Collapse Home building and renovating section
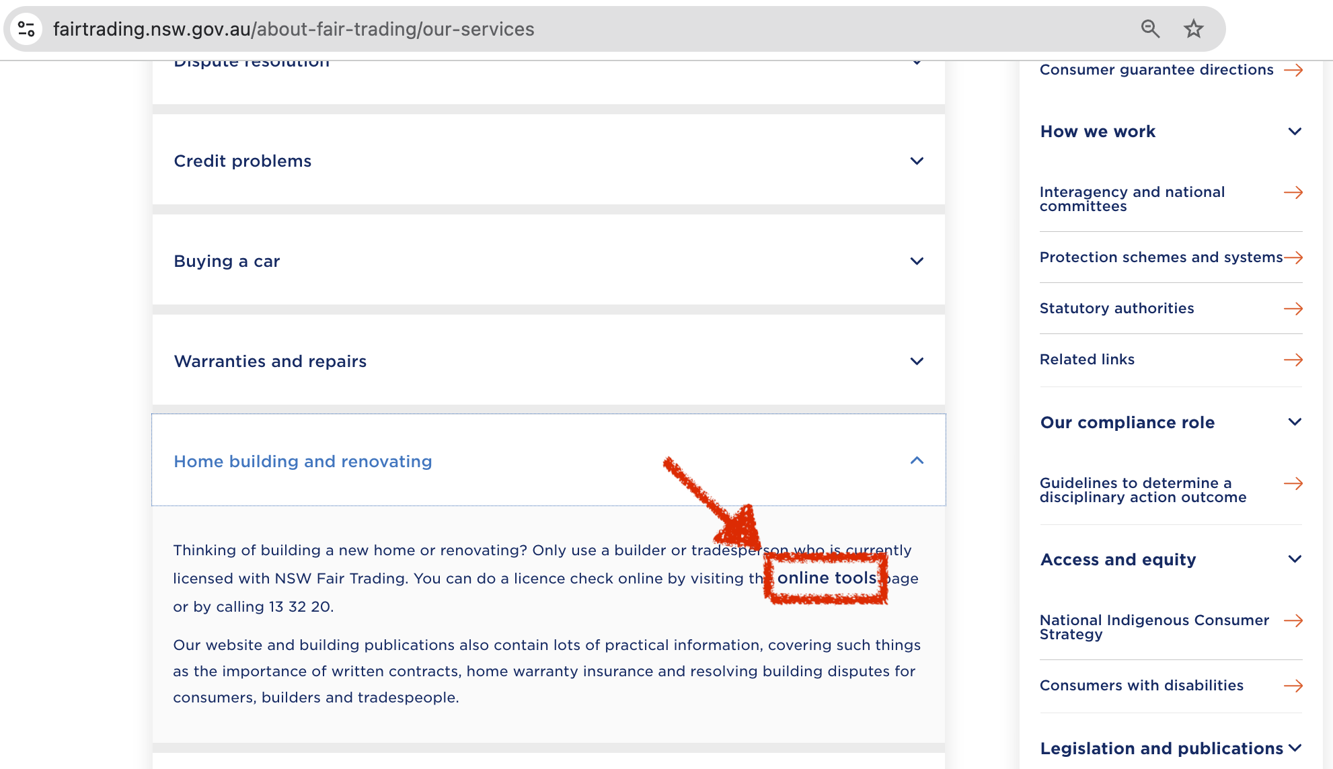 tap(916, 461)
